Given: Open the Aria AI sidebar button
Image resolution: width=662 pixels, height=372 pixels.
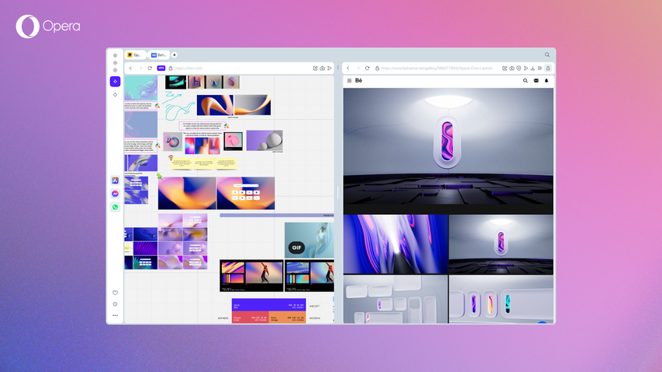Looking at the screenshot, I should 115,81.
